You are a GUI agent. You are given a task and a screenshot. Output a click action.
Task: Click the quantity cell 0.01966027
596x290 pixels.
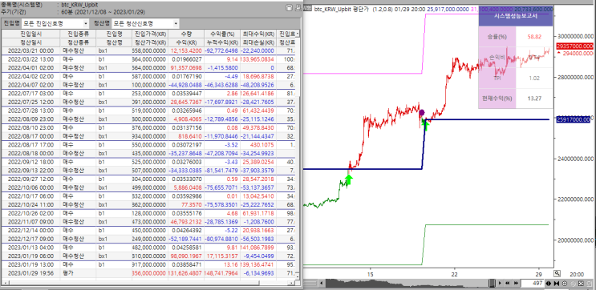tap(187, 59)
